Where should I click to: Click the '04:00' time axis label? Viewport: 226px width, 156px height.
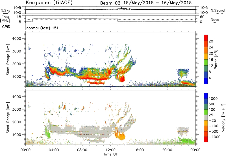point(54,150)
